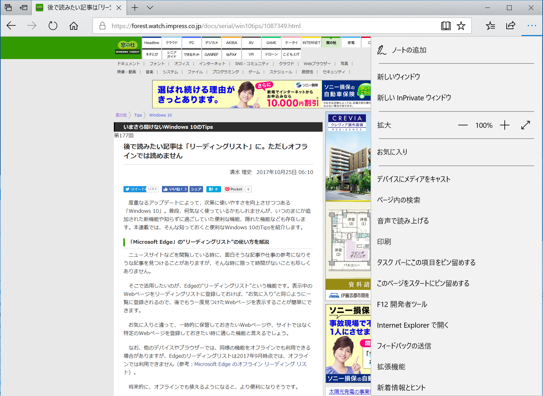Open a new tab with the plus button
This screenshot has width=543, height=396.
pos(135,7)
